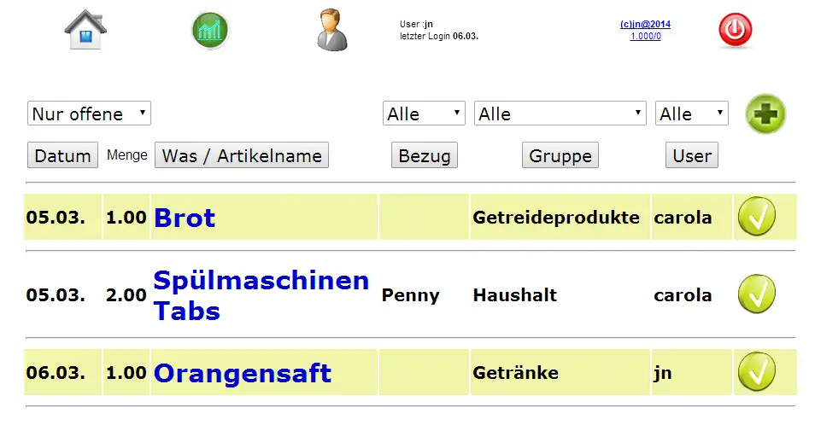Open the Brot article link
This screenshot has width=815, height=425.
pyautogui.click(x=185, y=218)
